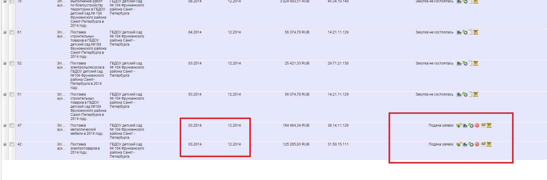
Task: Click green price tag icon in row 47
Action: 459,125
